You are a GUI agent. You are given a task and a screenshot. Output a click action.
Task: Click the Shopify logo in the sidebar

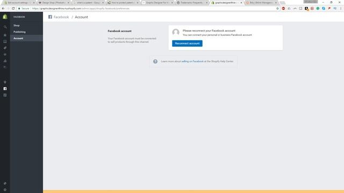click(5, 17)
